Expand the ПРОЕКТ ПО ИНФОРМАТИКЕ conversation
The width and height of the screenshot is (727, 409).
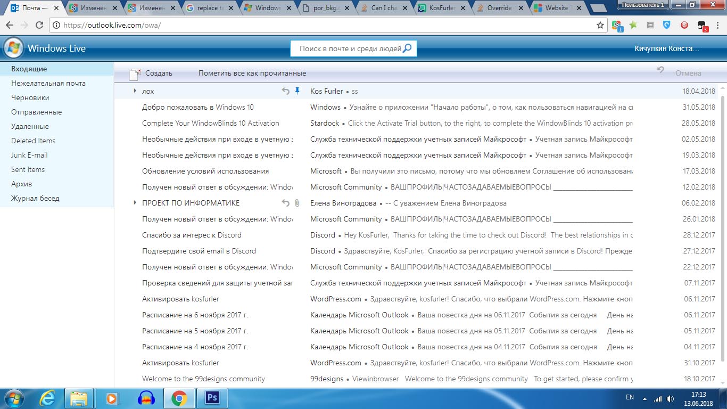[135, 203]
